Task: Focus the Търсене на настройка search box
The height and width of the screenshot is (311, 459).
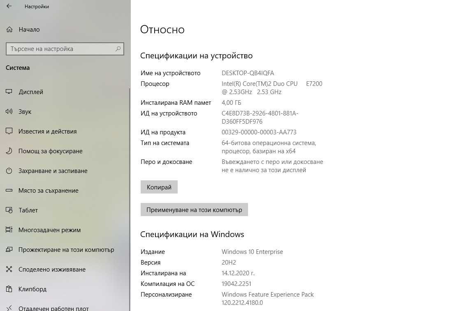Action: point(65,49)
